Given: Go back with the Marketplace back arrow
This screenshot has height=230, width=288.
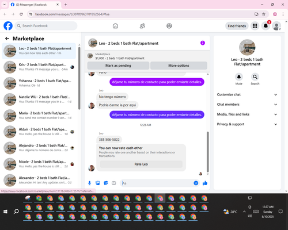Looking at the screenshot, I should point(7,39).
